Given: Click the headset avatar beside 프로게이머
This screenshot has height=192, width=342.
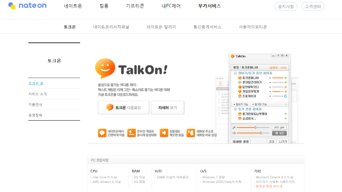Looking at the screenshot, I should (x=240, y=96).
